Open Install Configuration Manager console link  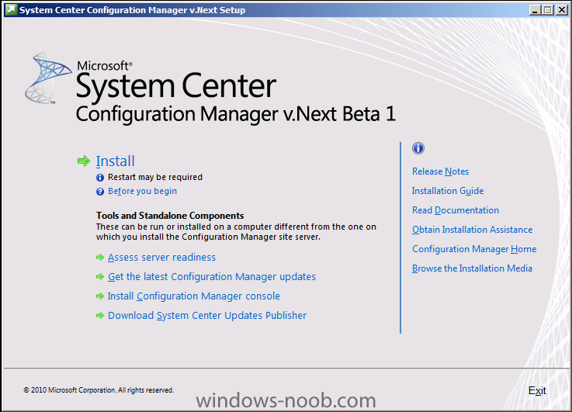[194, 296]
